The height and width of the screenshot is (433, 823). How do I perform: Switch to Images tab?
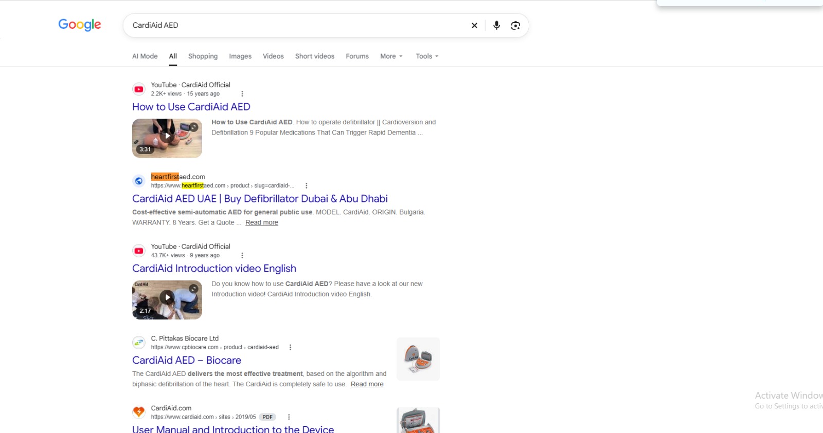pyautogui.click(x=240, y=56)
